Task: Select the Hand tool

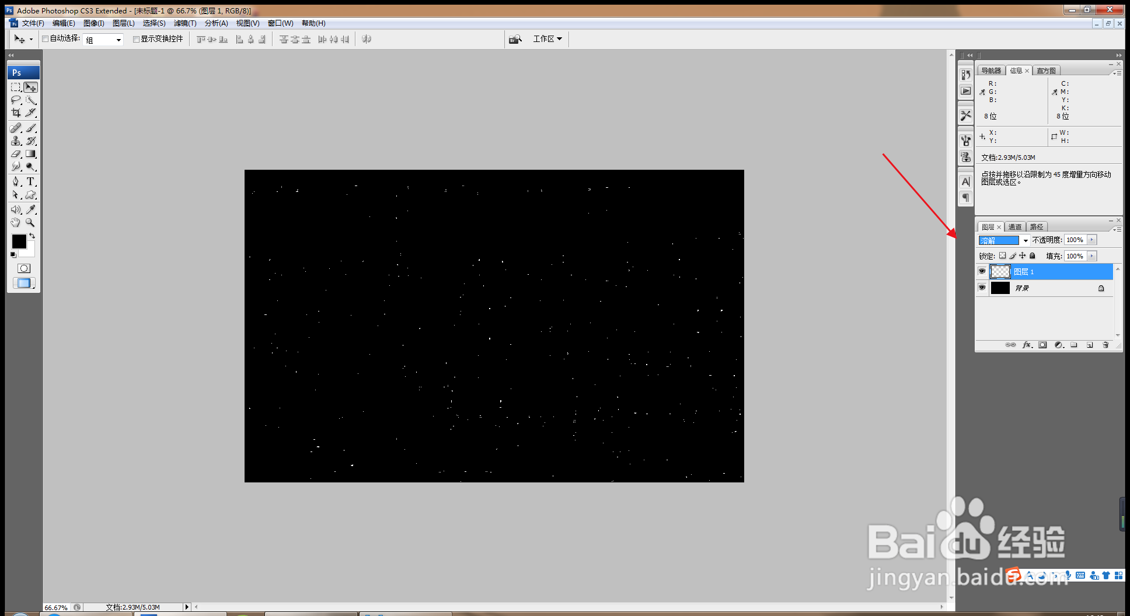Action: pyautogui.click(x=16, y=223)
